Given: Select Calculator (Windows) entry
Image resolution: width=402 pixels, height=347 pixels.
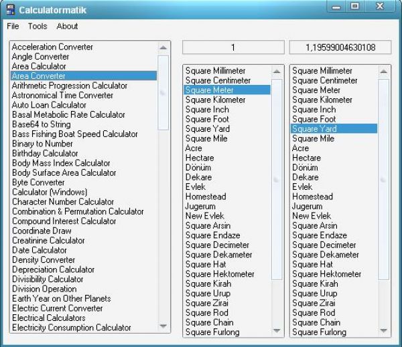Looking at the screenshot, I should pyautogui.click(x=84, y=192).
